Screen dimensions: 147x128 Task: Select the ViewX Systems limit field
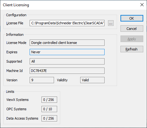click(x=49, y=100)
